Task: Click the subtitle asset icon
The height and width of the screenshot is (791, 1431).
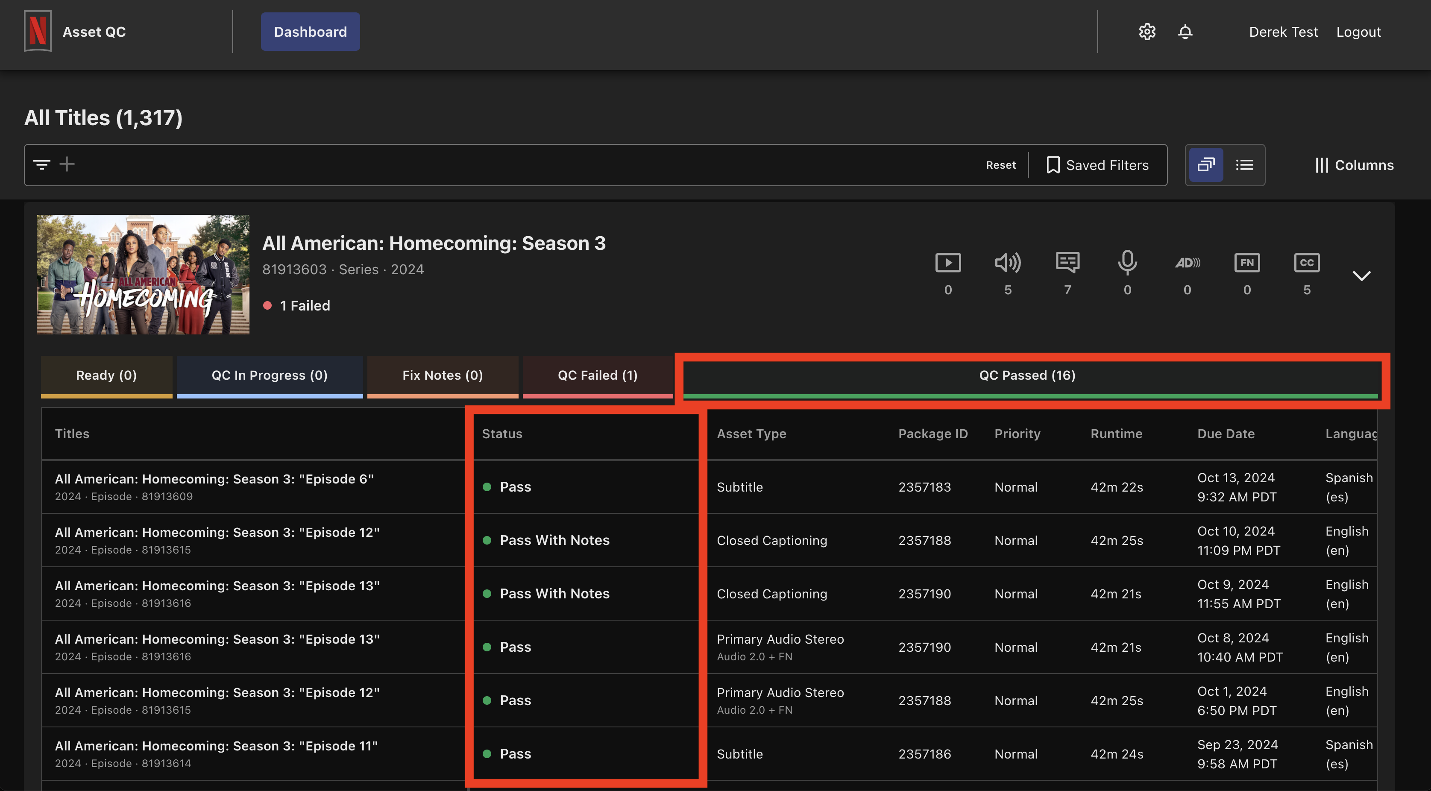Action: 1067,262
